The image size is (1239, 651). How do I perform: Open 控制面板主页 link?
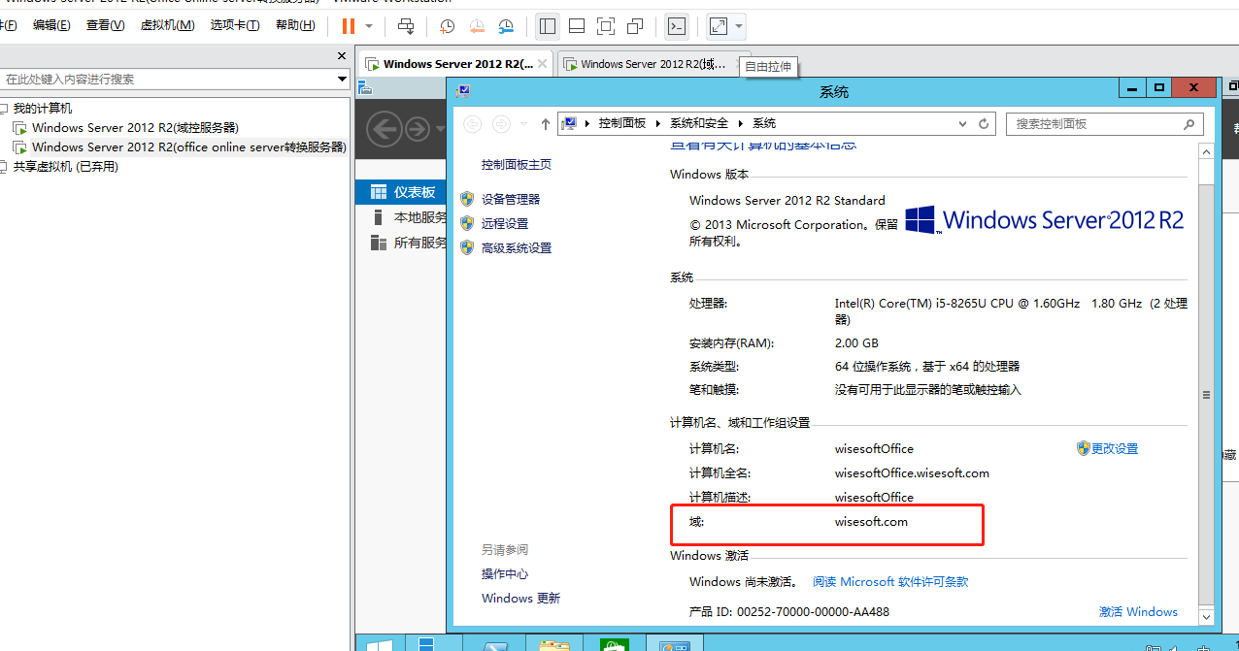coord(517,165)
